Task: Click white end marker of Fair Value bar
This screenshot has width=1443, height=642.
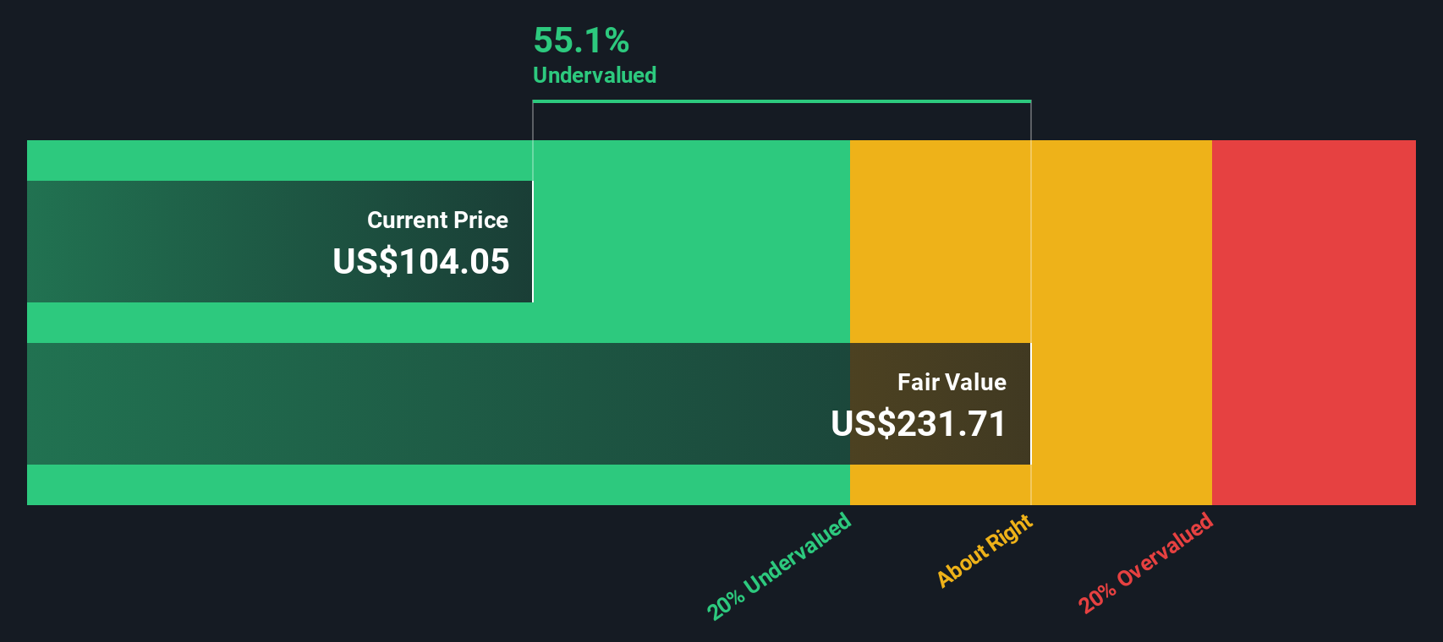Action: 1030,404
